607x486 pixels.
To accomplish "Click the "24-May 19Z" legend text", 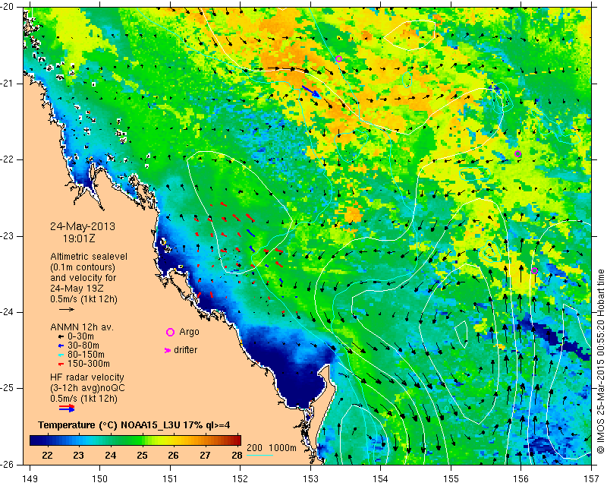I will [76, 289].
